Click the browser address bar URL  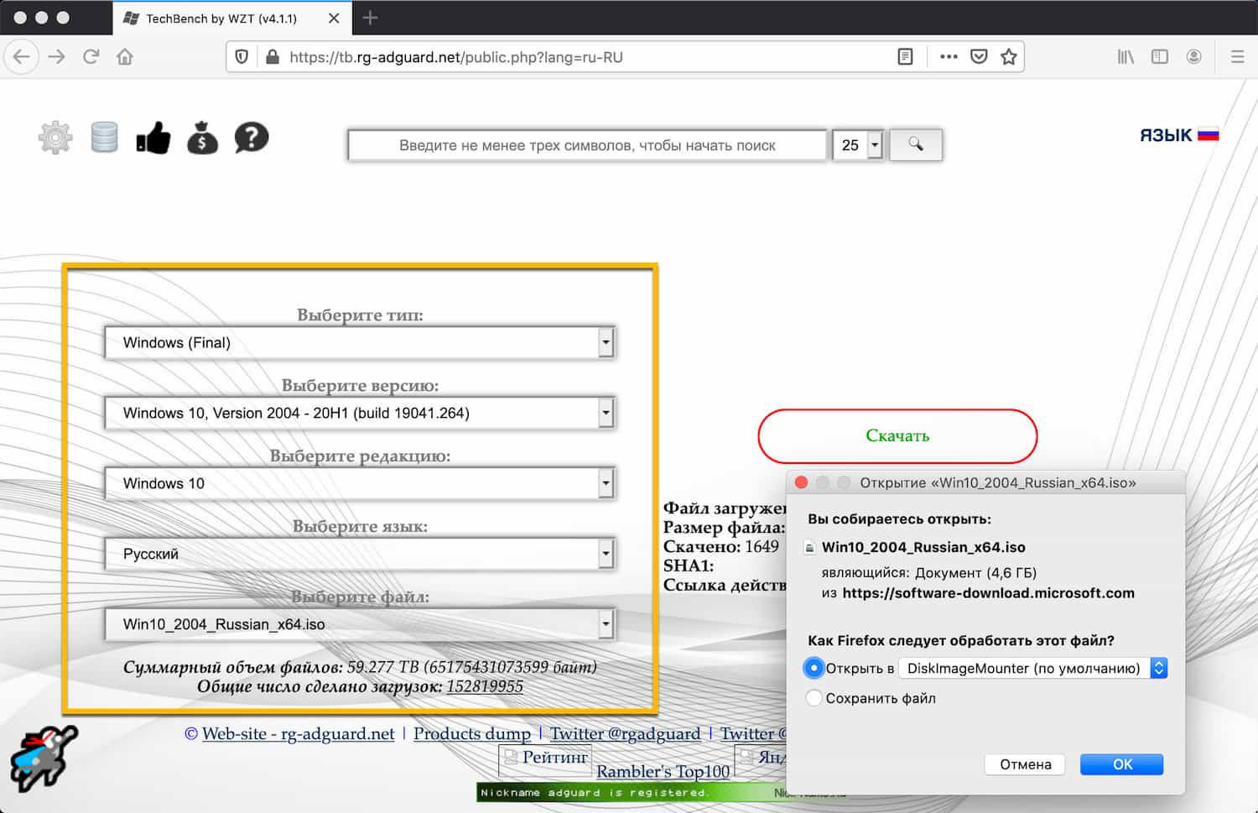[x=456, y=57]
